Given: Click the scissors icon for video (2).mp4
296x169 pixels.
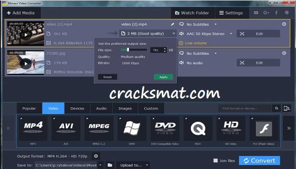Looking at the screenshot, I should click(242, 34).
